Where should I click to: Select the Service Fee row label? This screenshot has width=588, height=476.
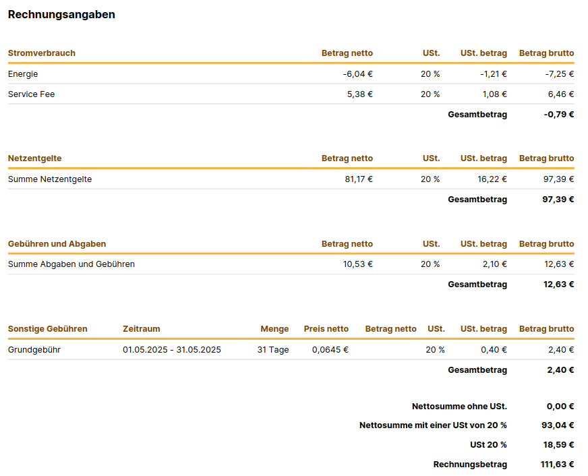click(x=32, y=94)
